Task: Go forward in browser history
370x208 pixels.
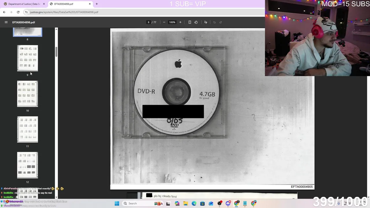Action: tap(11, 12)
